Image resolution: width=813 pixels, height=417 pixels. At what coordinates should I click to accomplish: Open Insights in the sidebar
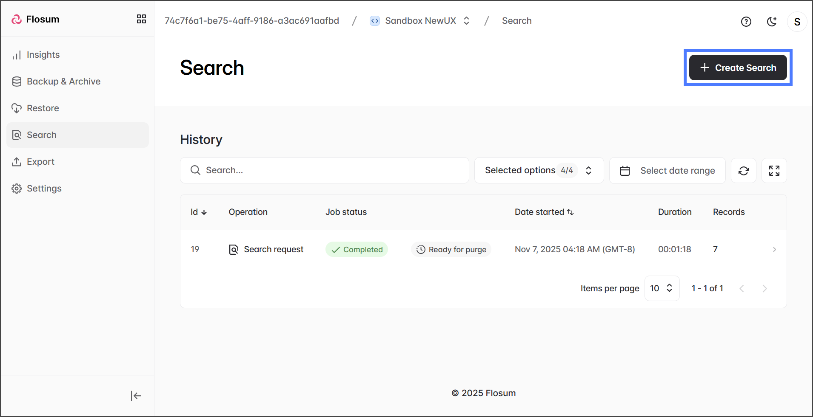tap(43, 55)
